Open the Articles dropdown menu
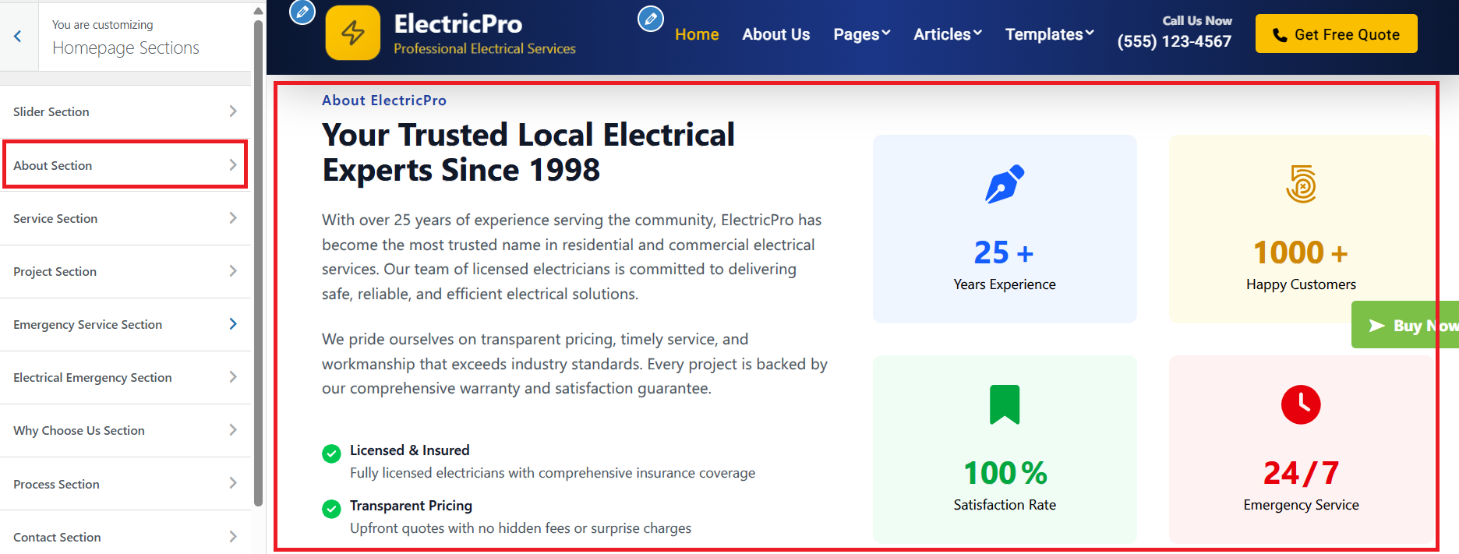Viewport: 1459px width, 554px height. (x=948, y=34)
